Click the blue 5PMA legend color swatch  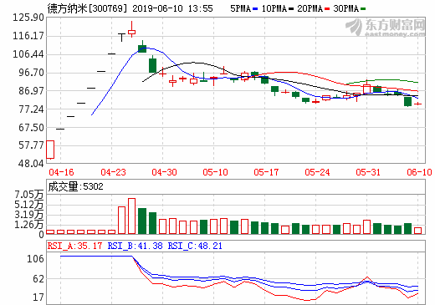coord(255,9)
